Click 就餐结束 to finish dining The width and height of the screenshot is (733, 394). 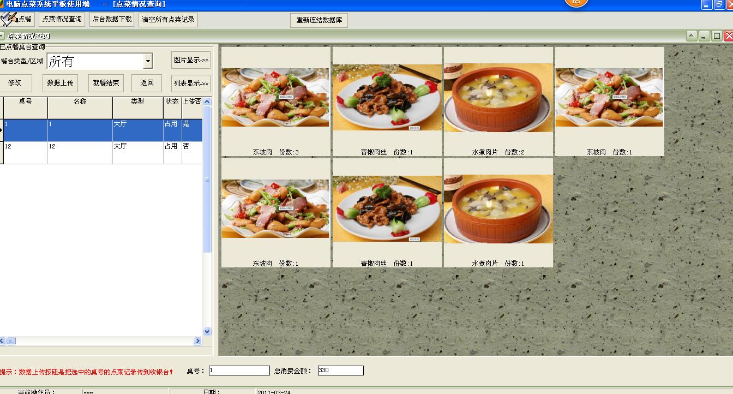point(106,83)
